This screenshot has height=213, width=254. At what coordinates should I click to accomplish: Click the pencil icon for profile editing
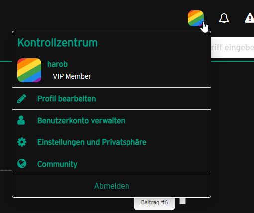point(22,99)
